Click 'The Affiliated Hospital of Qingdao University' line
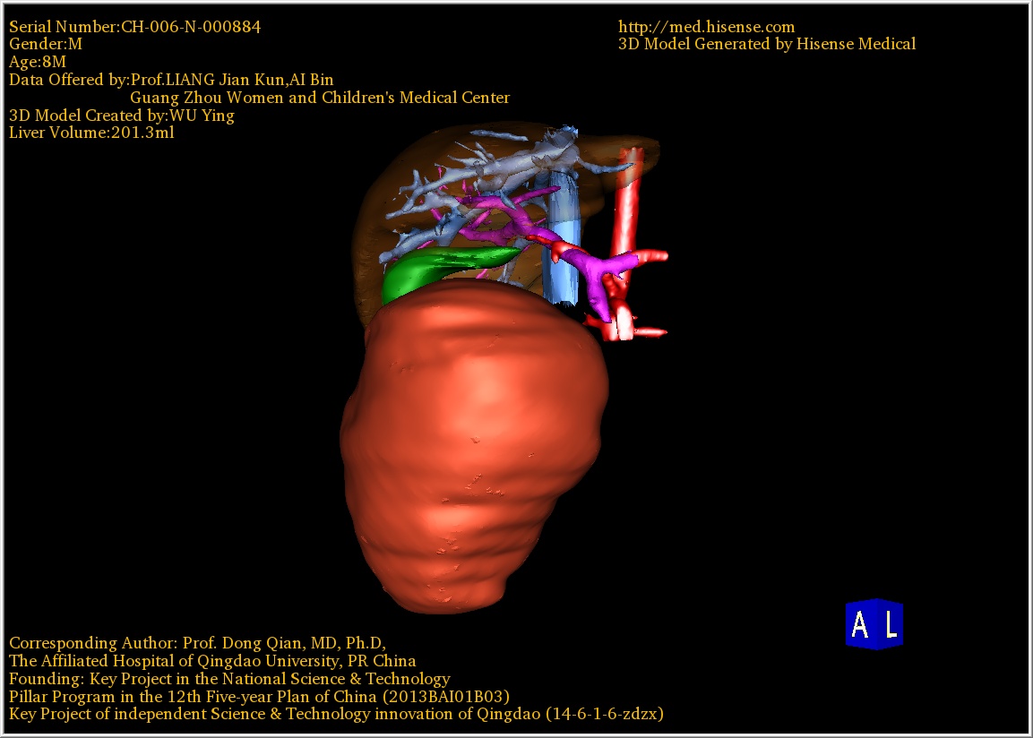The width and height of the screenshot is (1033, 738). pyautogui.click(x=212, y=661)
